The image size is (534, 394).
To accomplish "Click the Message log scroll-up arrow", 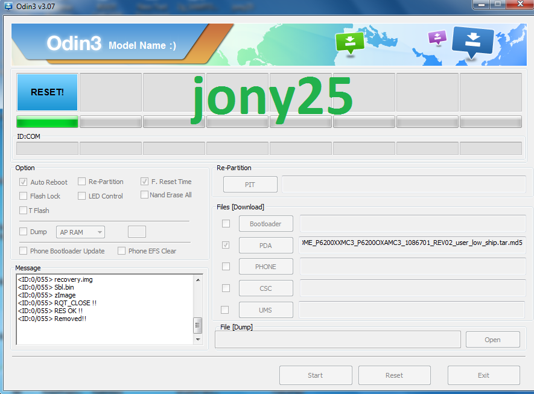I will coord(198,279).
